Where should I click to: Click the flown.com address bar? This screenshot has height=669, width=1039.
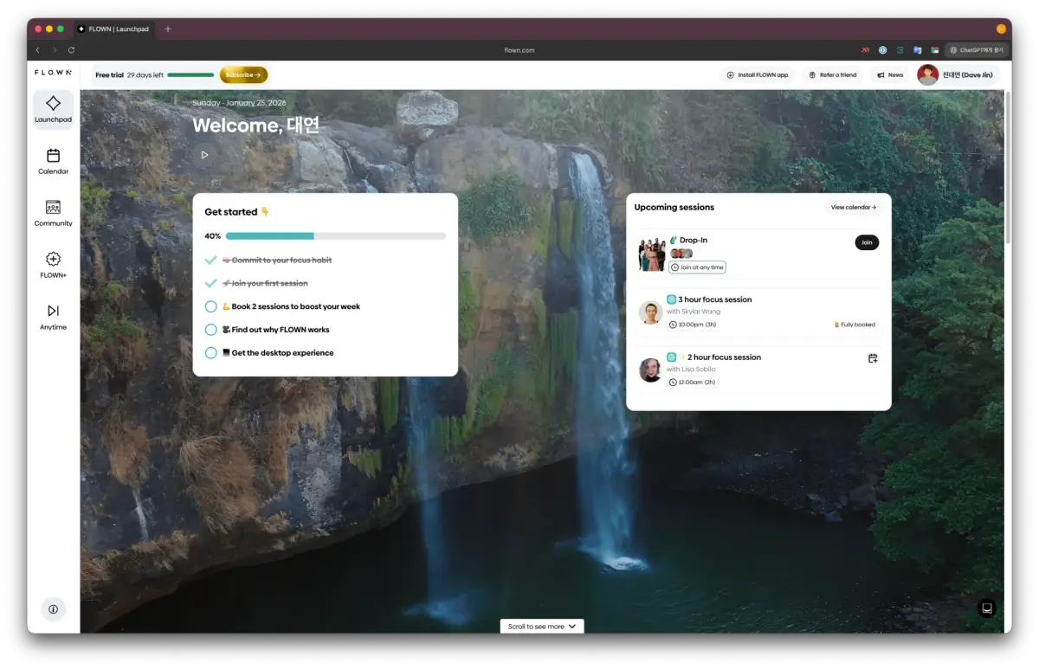pyautogui.click(x=519, y=50)
